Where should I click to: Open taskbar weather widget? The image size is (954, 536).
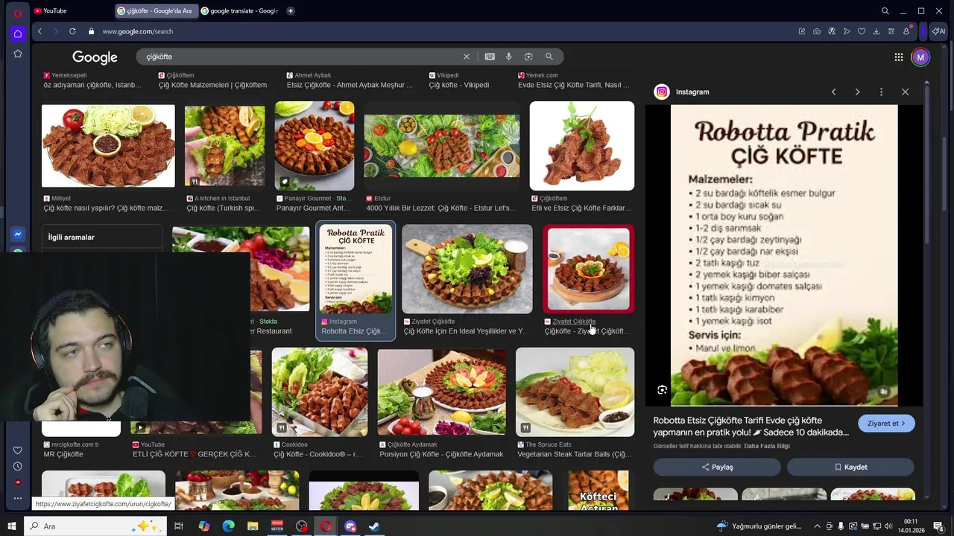click(759, 526)
